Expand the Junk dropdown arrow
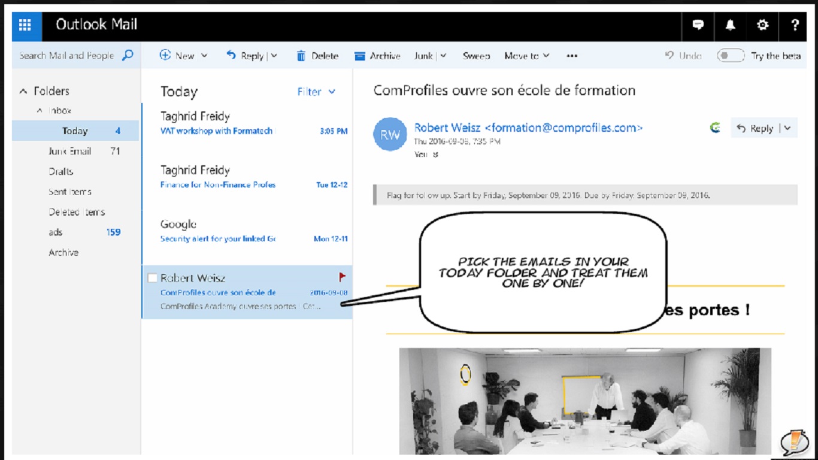This screenshot has width=818, height=460. coord(443,56)
